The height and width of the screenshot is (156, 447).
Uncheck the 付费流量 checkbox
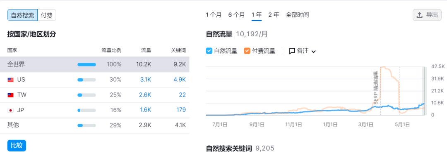[x=247, y=51]
